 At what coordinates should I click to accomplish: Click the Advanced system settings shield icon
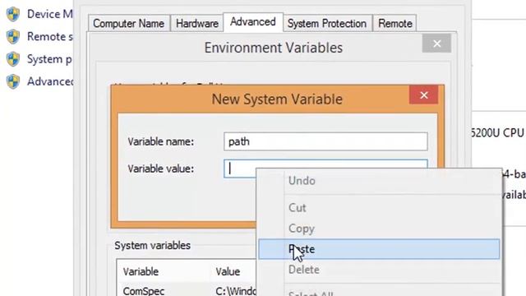13,81
